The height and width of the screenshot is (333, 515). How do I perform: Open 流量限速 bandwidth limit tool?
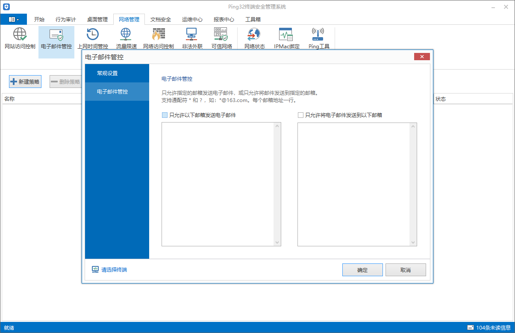coord(126,38)
